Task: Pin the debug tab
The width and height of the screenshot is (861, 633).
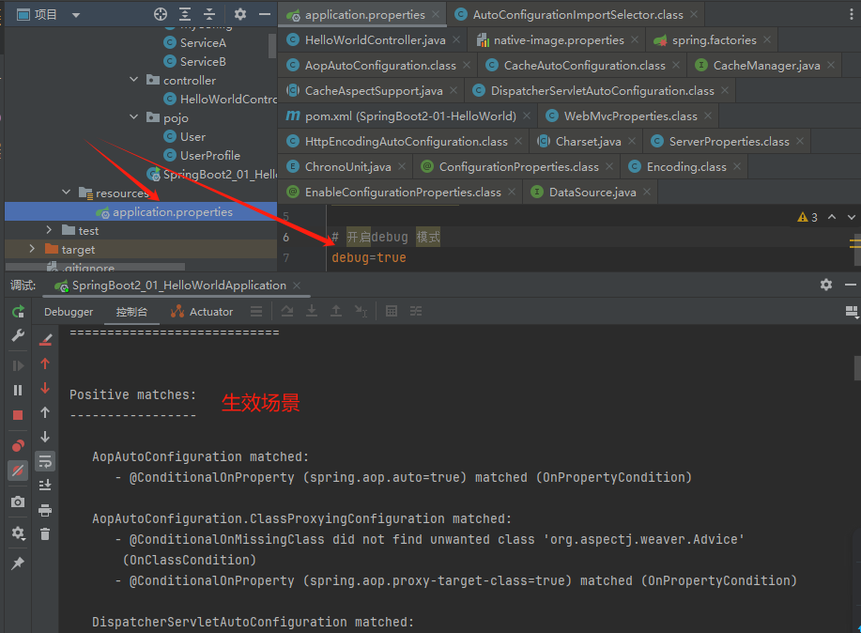Action: click(18, 564)
